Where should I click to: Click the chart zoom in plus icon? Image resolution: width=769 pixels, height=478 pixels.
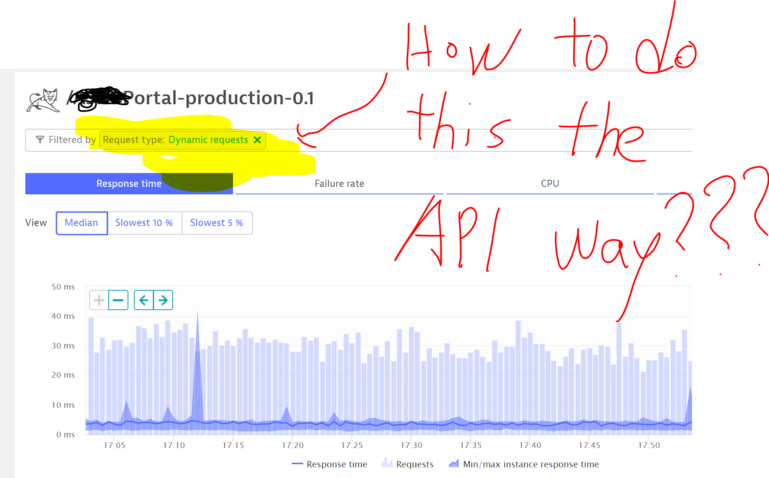[x=99, y=300]
